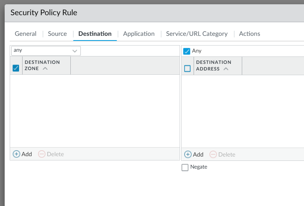Go to the Application tab

coord(139,34)
